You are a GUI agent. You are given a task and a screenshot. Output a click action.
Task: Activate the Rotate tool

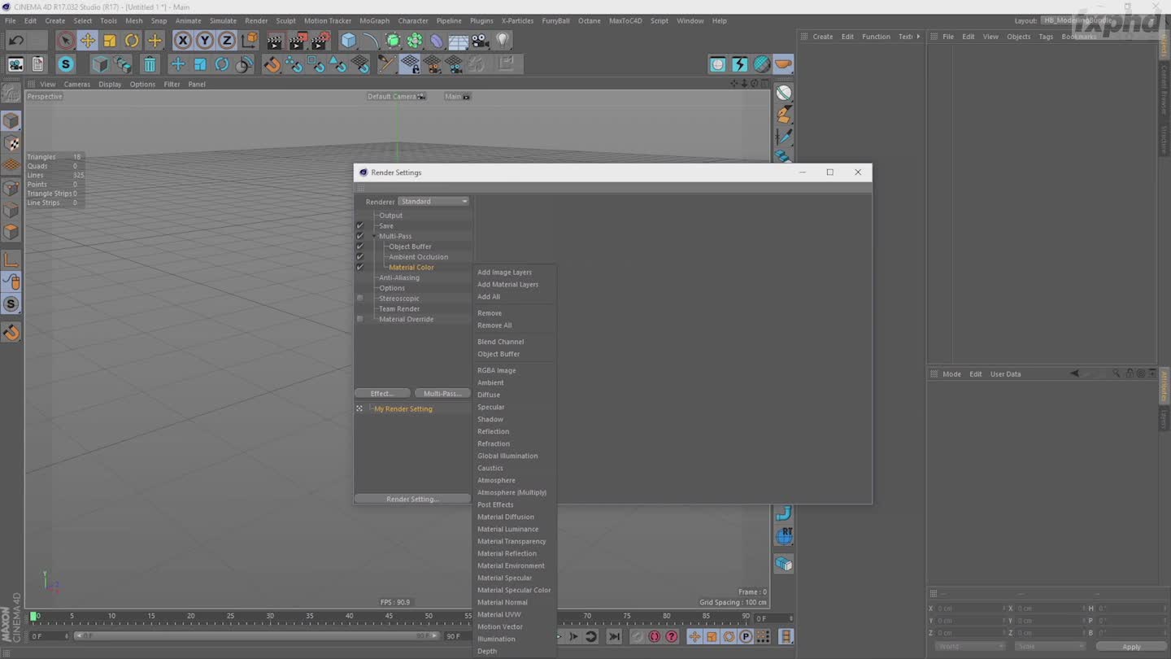pyautogui.click(x=132, y=40)
